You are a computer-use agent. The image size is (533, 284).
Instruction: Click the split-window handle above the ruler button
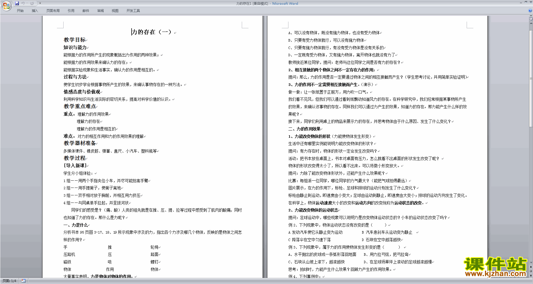tap(531, 16)
